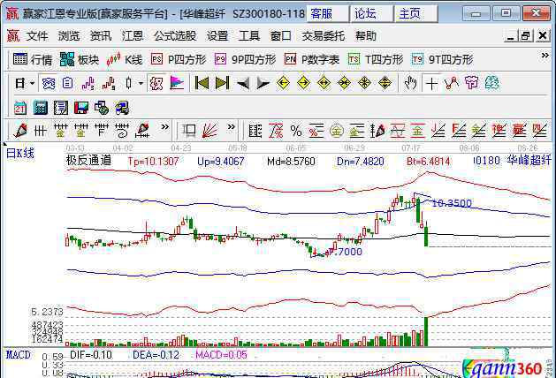Open the 资讯 menu
Viewport: 556px width, 378px height.
101,36
